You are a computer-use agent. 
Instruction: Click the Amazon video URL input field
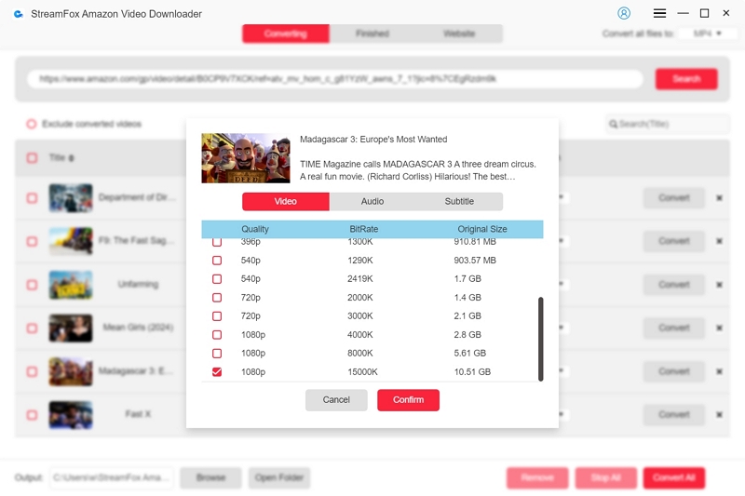[x=335, y=79]
